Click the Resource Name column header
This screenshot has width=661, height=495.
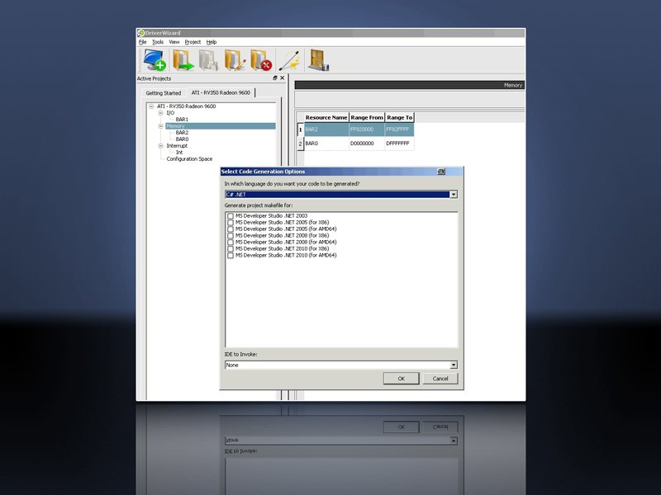point(326,117)
